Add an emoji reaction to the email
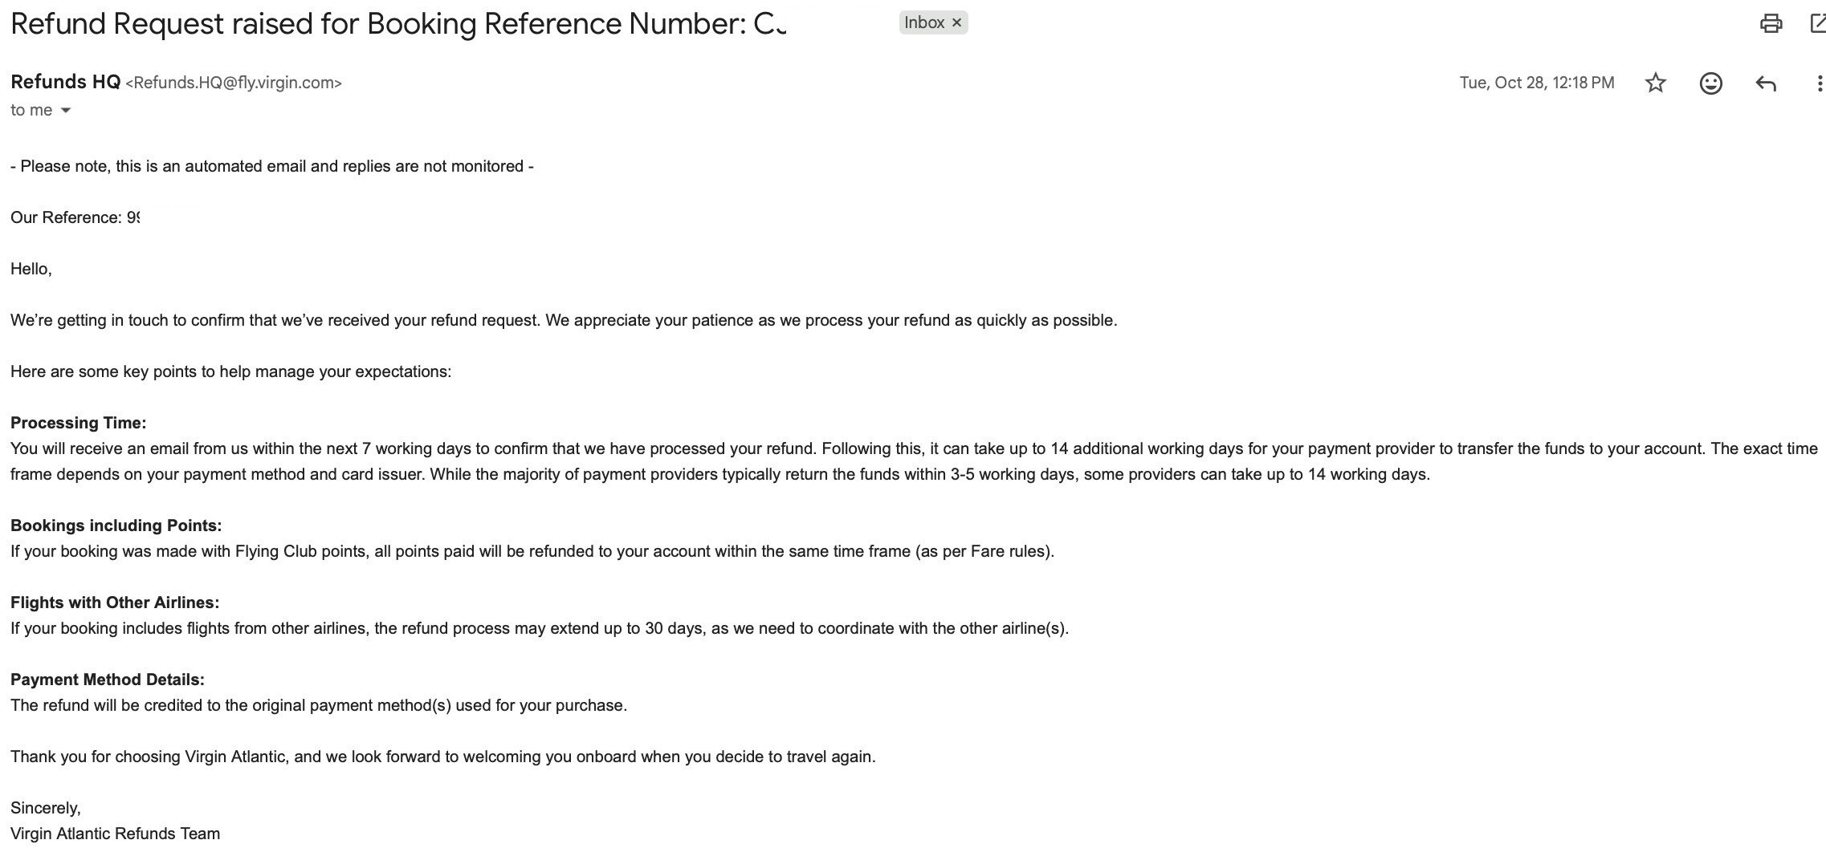The width and height of the screenshot is (1826, 852). pos(1710,83)
